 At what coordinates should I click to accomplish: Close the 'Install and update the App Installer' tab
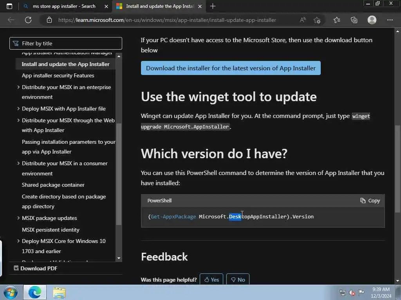[x=200, y=6]
